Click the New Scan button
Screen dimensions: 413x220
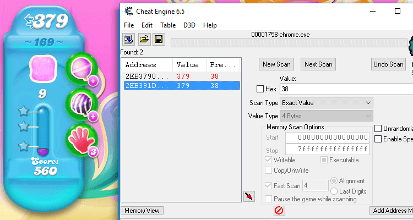pyautogui.click(x=276, y=64)
